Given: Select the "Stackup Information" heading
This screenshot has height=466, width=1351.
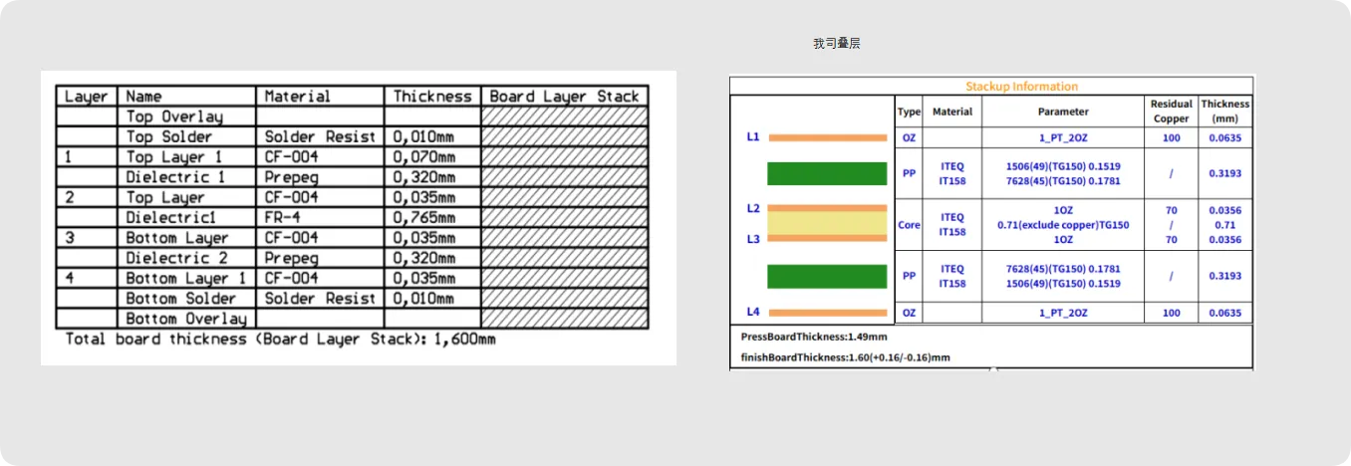Looking at the screenshot, I should click(x=1022, y=87).
